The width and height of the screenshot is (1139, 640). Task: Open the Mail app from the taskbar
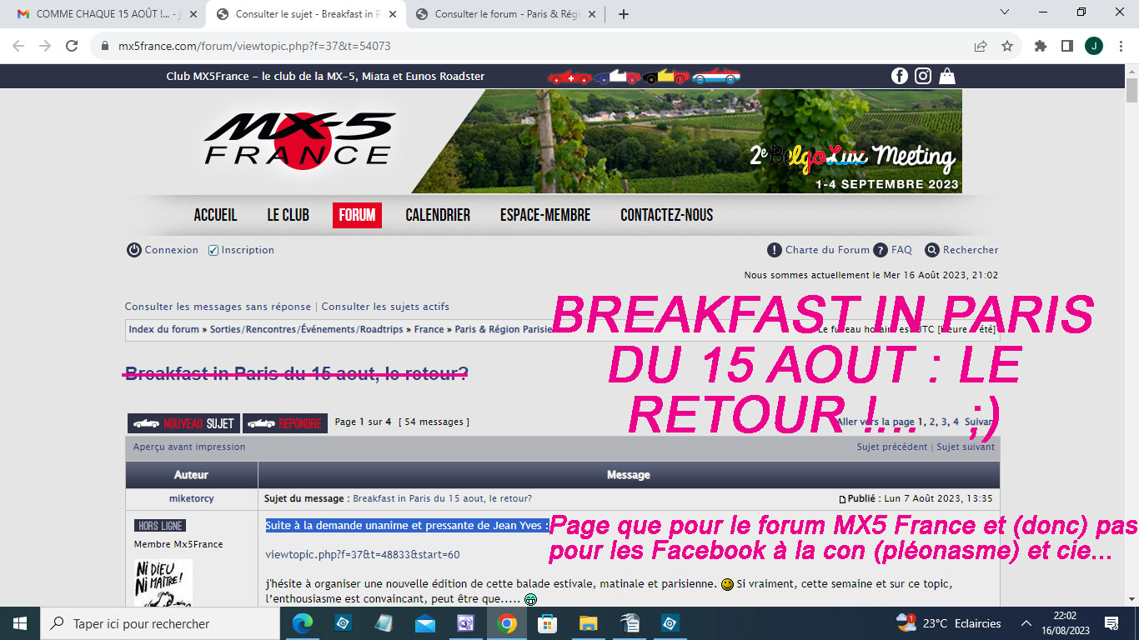pos(425,623)
